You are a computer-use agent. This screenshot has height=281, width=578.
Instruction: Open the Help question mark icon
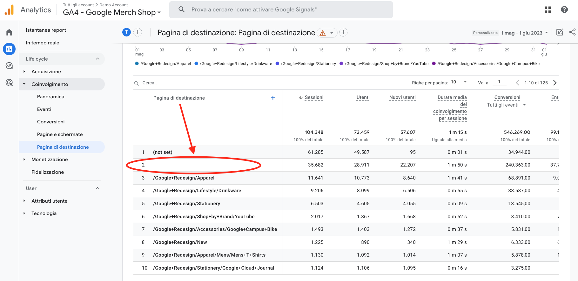564,10
